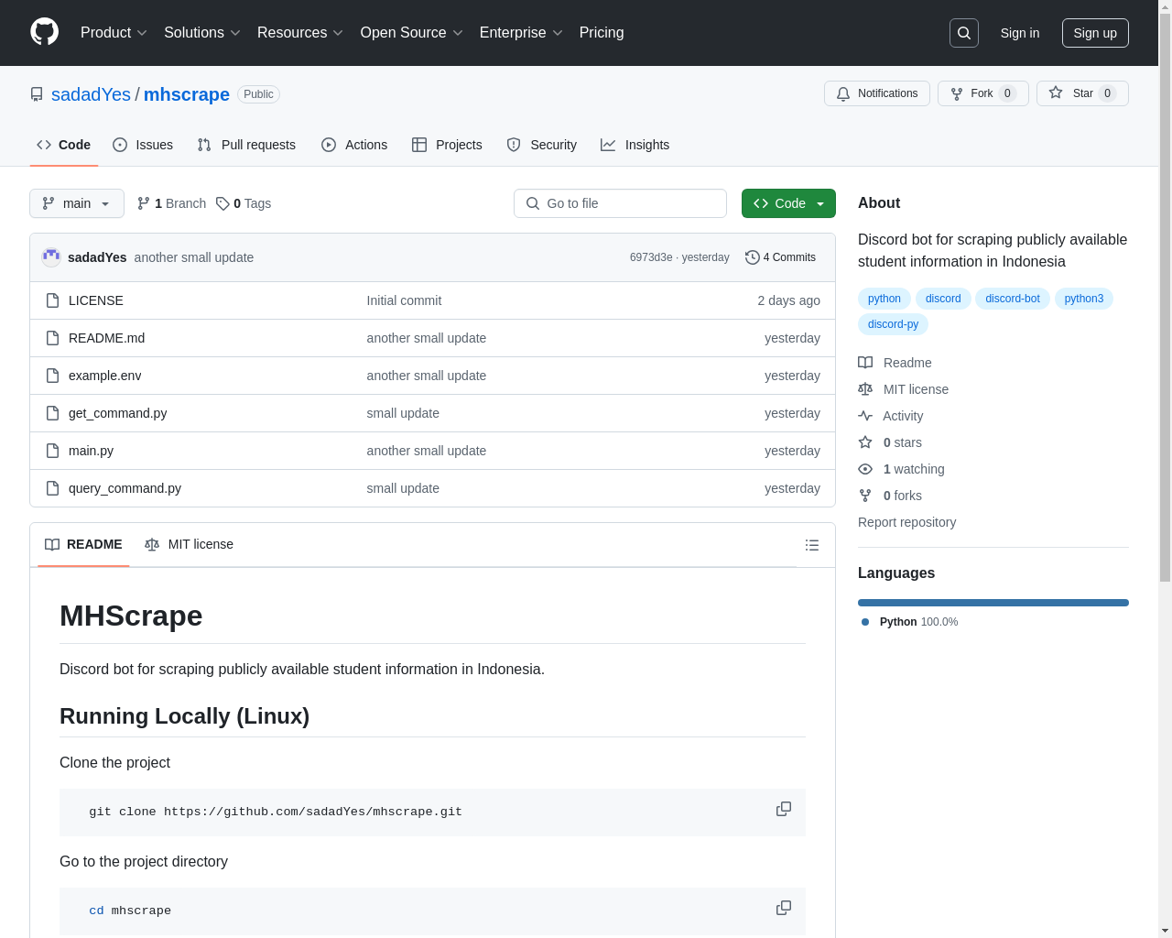
Task: Open the sadadYes owner link
Action: click(91, 94)
